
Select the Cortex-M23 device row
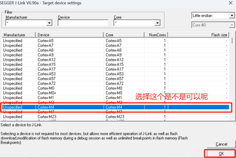point(115,117)
